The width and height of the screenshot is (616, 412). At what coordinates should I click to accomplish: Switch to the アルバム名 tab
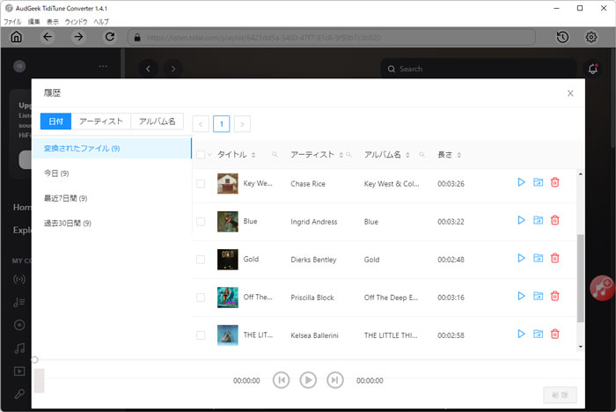point(158,121)
